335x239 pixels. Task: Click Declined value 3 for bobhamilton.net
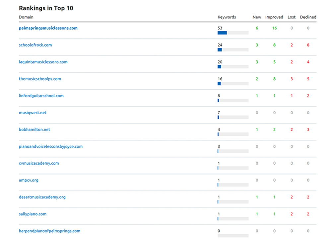click(x=308, y=129)
